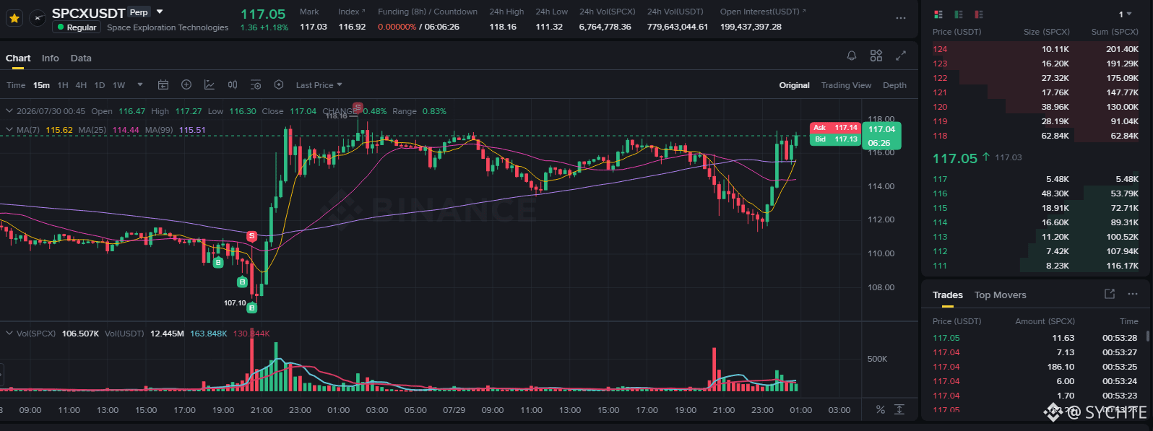Open the Open Interest(USDT) link
Screen dimensions: 1153x431
pyautogui.click(x=763, y=12)
